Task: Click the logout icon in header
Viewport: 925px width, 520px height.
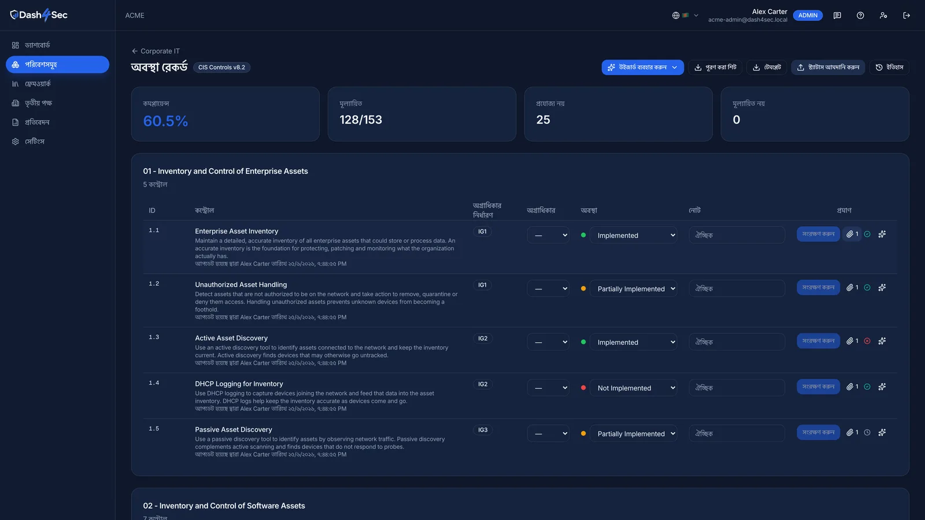Action: point(906,16)
